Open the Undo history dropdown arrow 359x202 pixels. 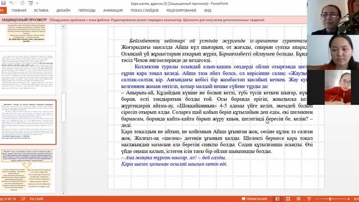[x=16, y=3]
